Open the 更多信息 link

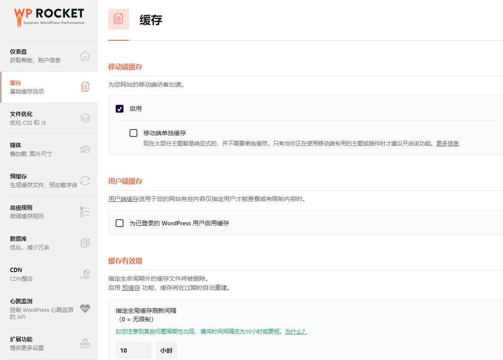[447, 143]
